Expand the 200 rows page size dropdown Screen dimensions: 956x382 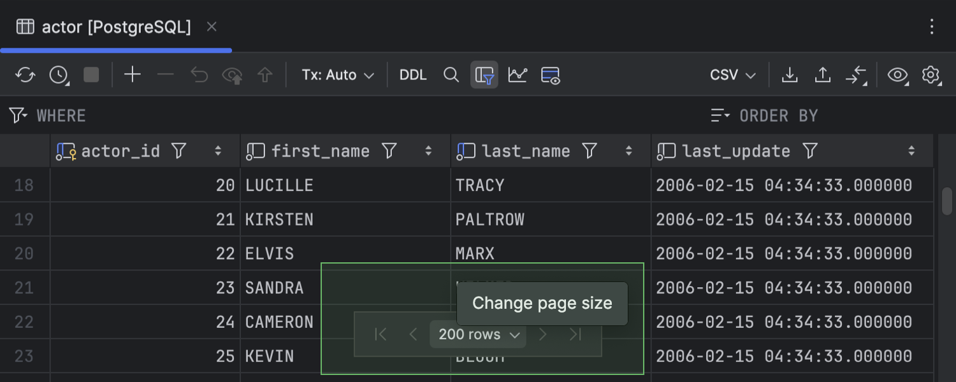tap(479, 335)
